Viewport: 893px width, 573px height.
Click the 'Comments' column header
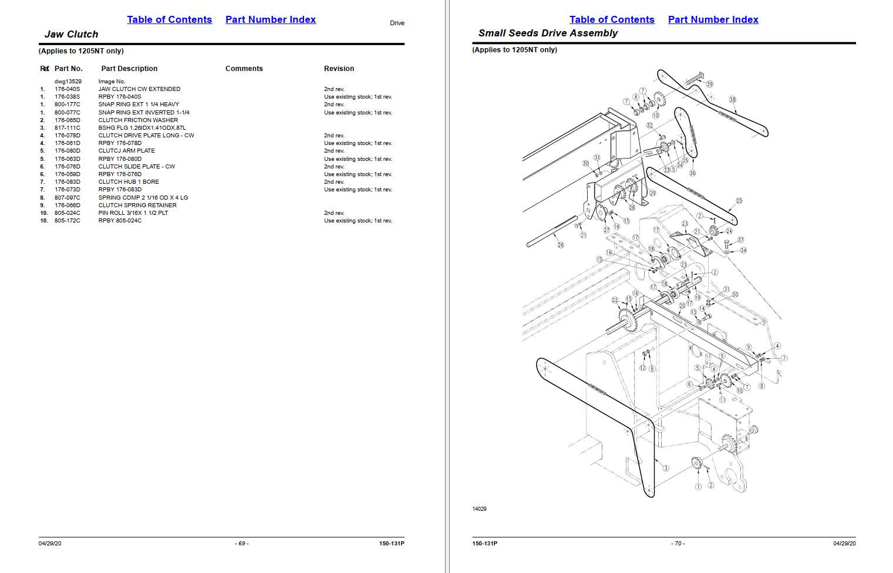(244, 69)
